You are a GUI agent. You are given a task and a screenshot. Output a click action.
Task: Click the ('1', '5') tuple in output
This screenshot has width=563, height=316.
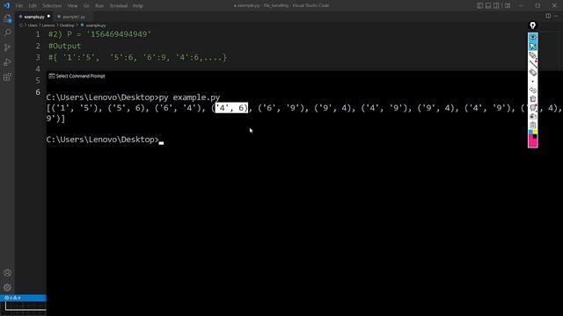click(x=77, y=108)
